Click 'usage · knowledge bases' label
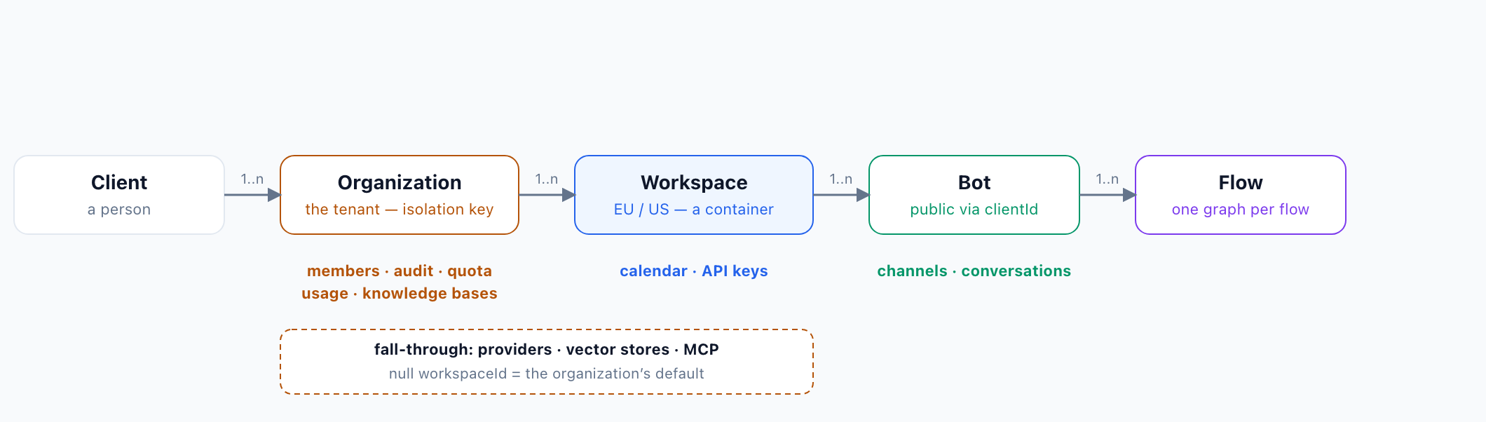The height and width of the screenshot is (422, 1486). point(400,294)
